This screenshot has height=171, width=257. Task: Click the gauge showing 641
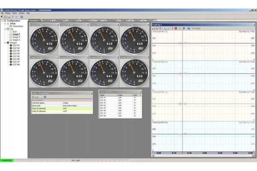tap(104, 73)
